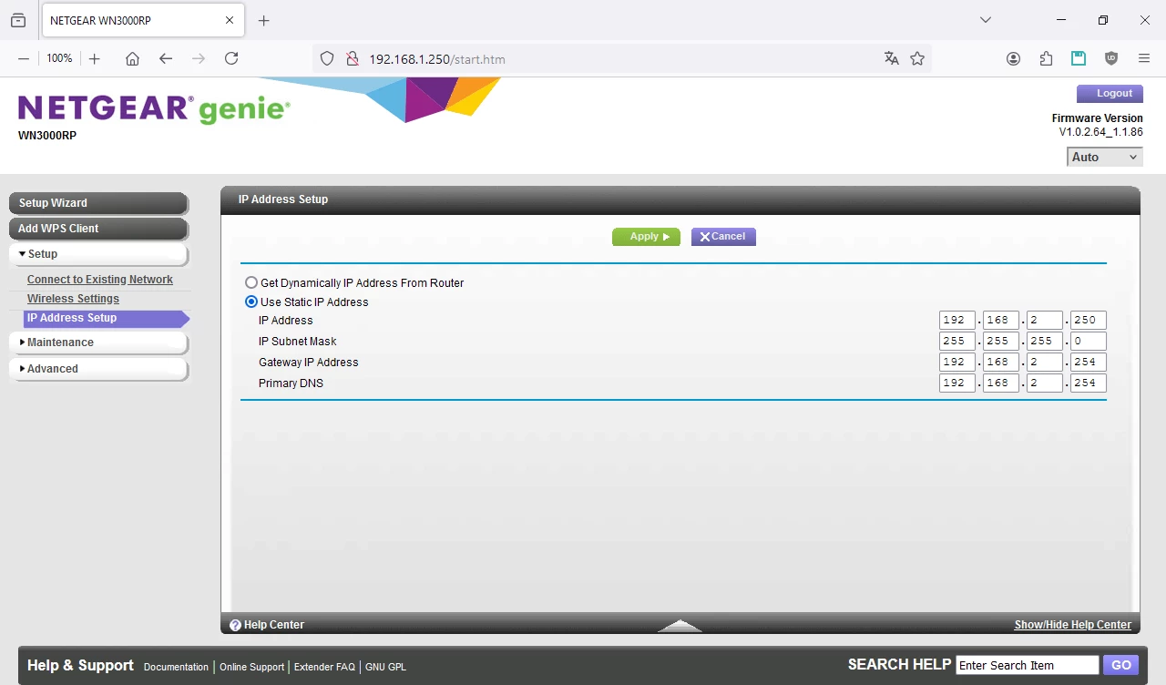
Task: Click the IP Address last octet field 250
Action: [x=1089, y=321]
